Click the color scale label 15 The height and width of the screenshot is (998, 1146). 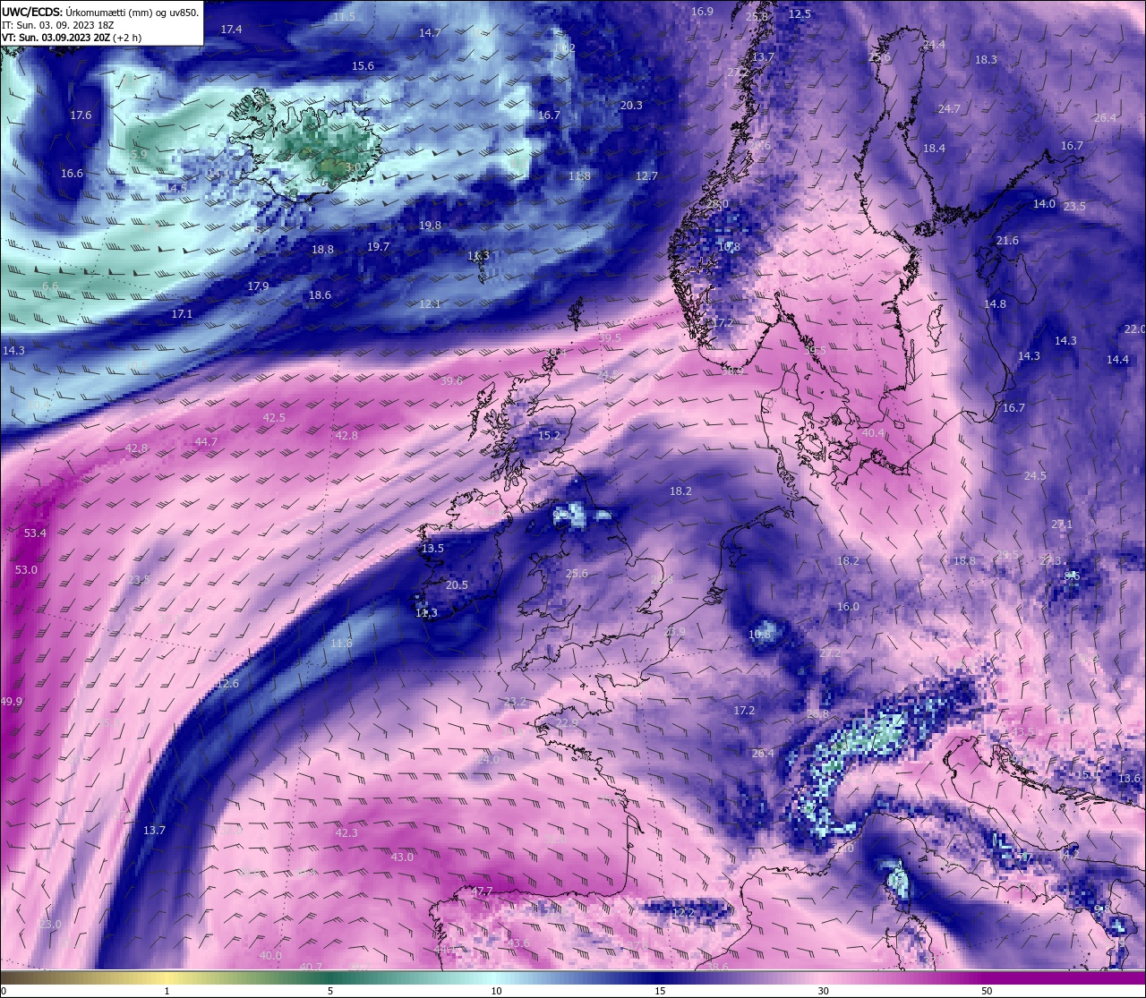coord(660,990)
